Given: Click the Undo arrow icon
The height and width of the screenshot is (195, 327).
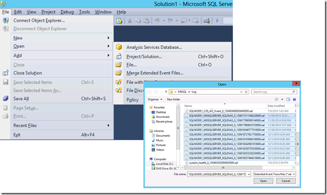Looking at the screenshot, I should pyautogui.click(x=157, y=21).
